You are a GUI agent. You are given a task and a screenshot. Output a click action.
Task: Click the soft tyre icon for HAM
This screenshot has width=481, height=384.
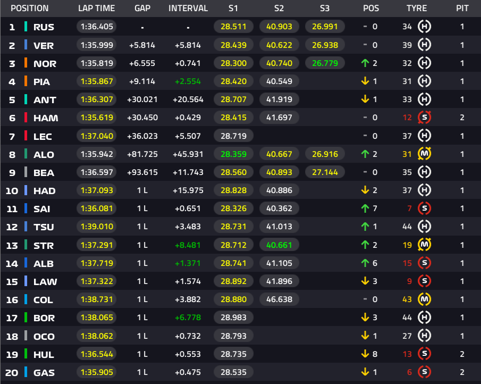tap(424, 117)
